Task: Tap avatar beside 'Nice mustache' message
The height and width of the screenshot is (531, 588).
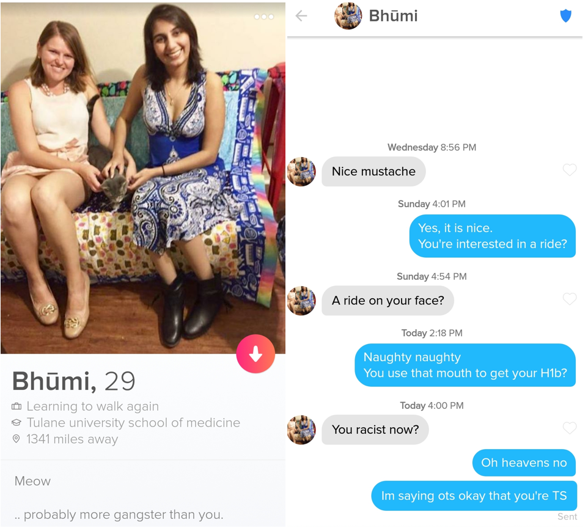Action: tap(301, 172)
